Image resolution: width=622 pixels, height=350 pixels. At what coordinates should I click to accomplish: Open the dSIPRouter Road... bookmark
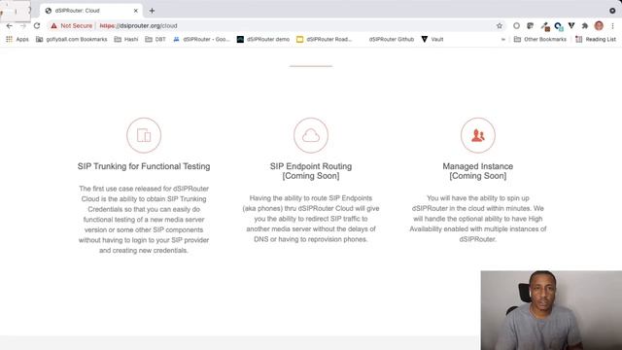325,39
